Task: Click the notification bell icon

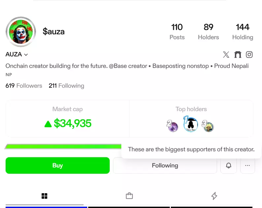Action: tap(229, 165)
